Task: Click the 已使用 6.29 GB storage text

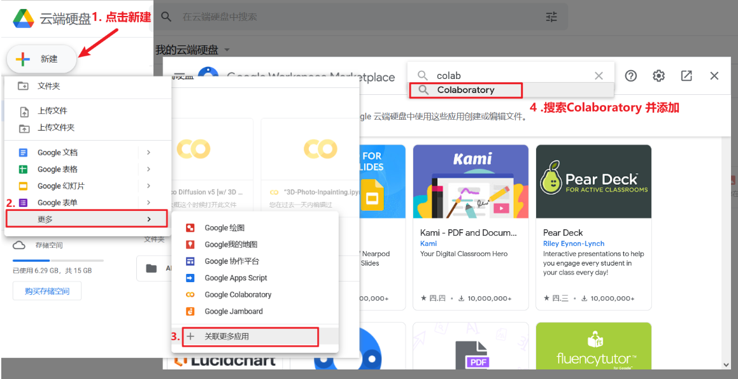Action: [52, 271]
